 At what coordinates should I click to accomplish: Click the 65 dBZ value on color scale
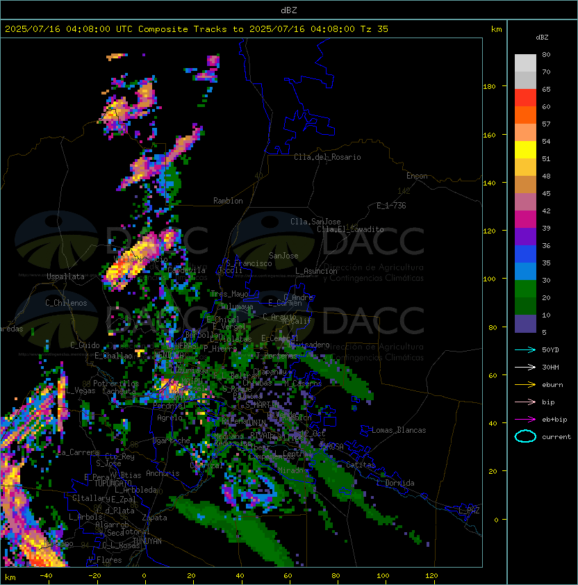546,89
